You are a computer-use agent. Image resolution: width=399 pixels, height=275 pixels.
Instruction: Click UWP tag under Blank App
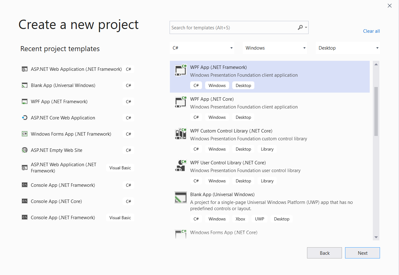pyautogui.click(x=259, y=219)
